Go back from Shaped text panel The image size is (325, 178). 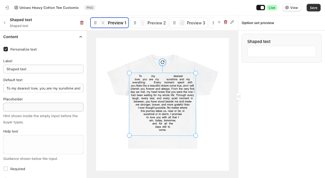click(5, 23)
